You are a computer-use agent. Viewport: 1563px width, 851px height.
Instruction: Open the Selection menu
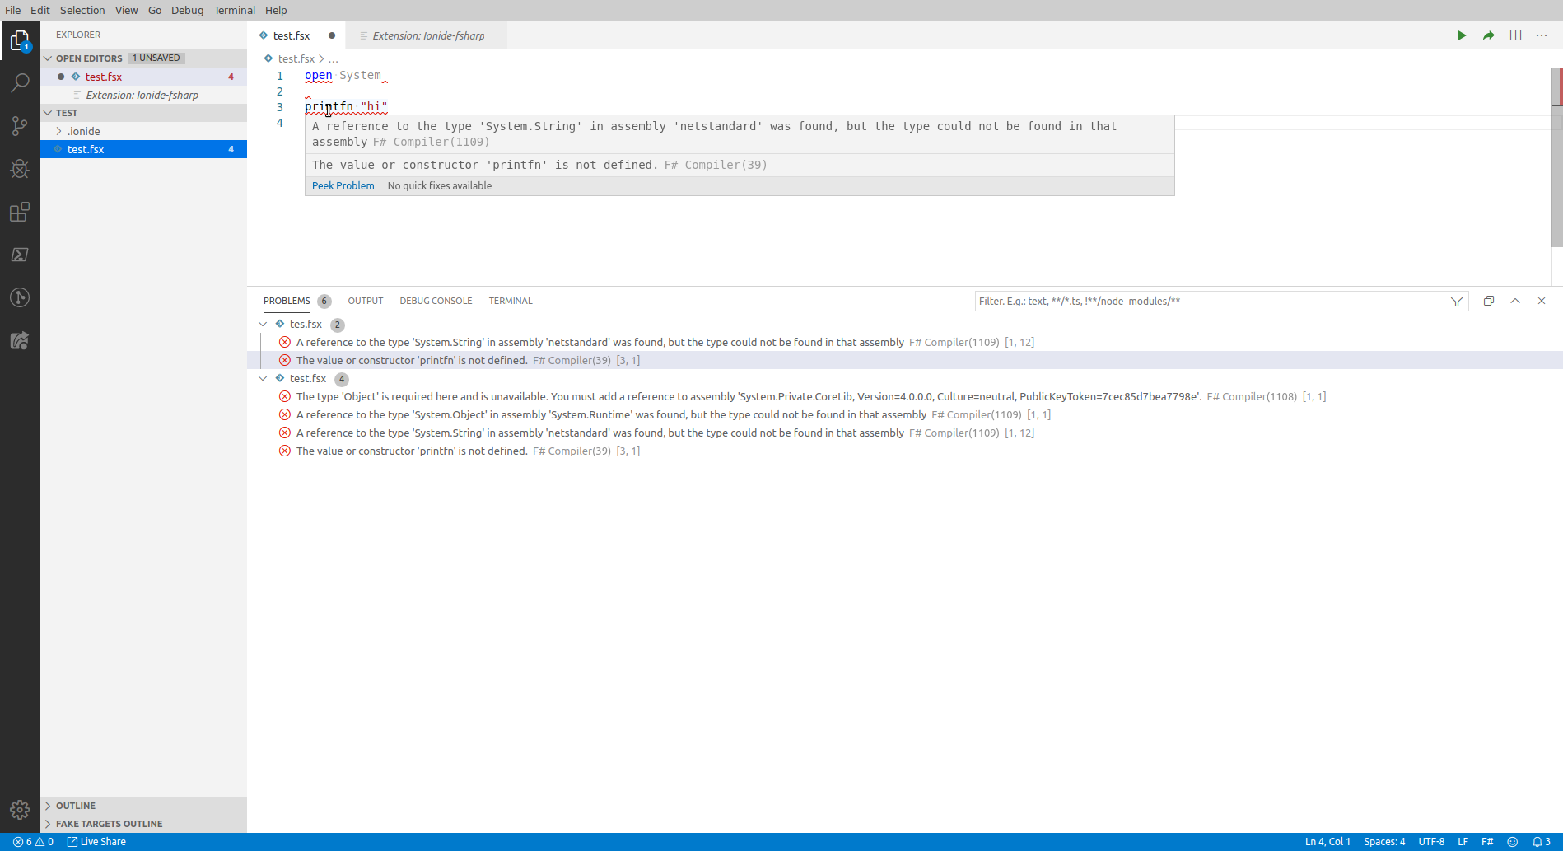pyautogui.click(x=82, y=10)
